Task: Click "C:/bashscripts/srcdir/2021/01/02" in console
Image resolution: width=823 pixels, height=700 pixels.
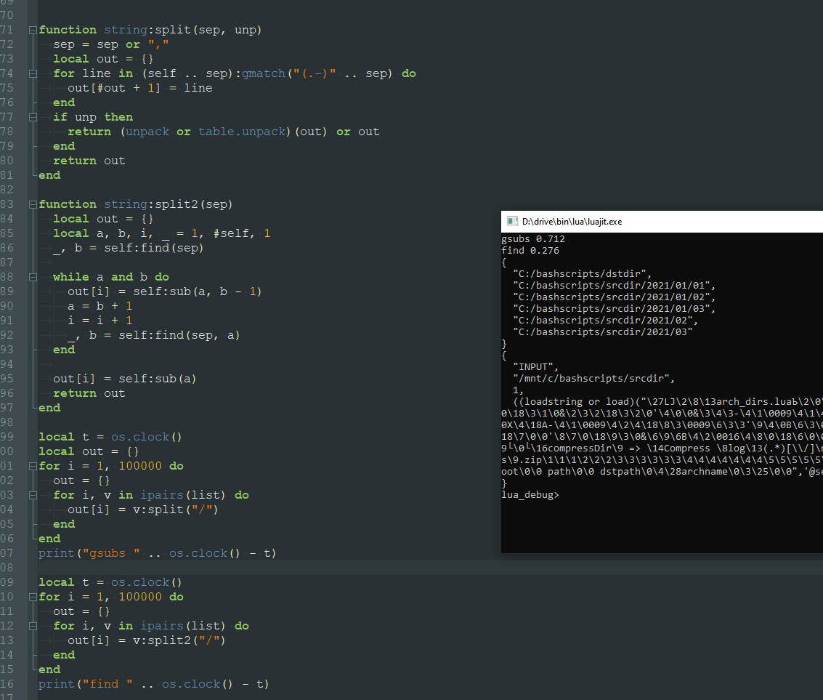Action: click(x=614, y=297)
